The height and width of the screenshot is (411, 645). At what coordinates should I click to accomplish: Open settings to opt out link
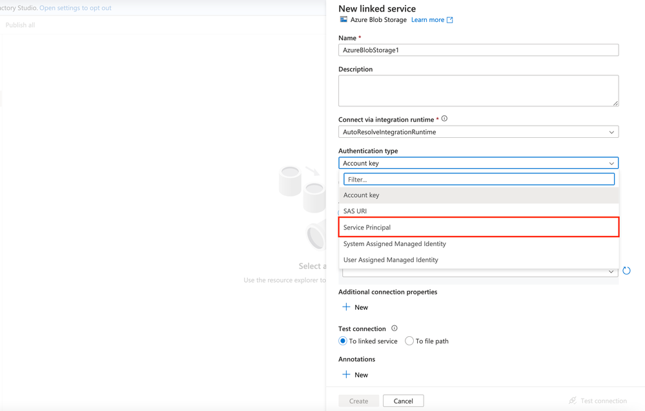[x=76, y=8]
